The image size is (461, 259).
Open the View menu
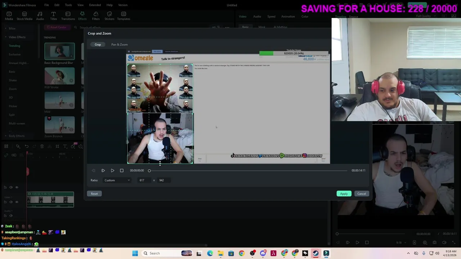(80, 5)
